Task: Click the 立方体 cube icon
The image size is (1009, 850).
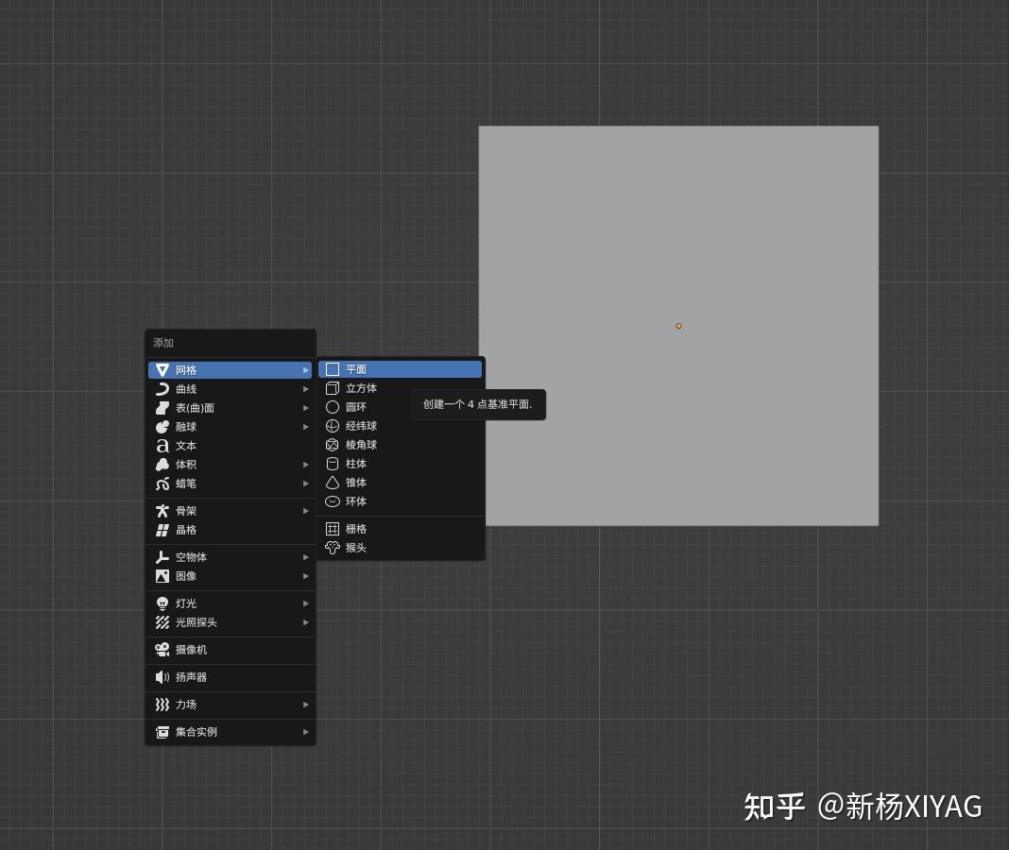Action: pyautogui.click(x=332, y=388)
